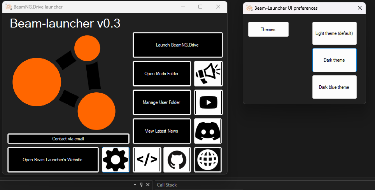Minimize the BeamNG.Drive launcher window
This screenshot has width=375, height=190.
pyautogui.click(x=183, y=7)
